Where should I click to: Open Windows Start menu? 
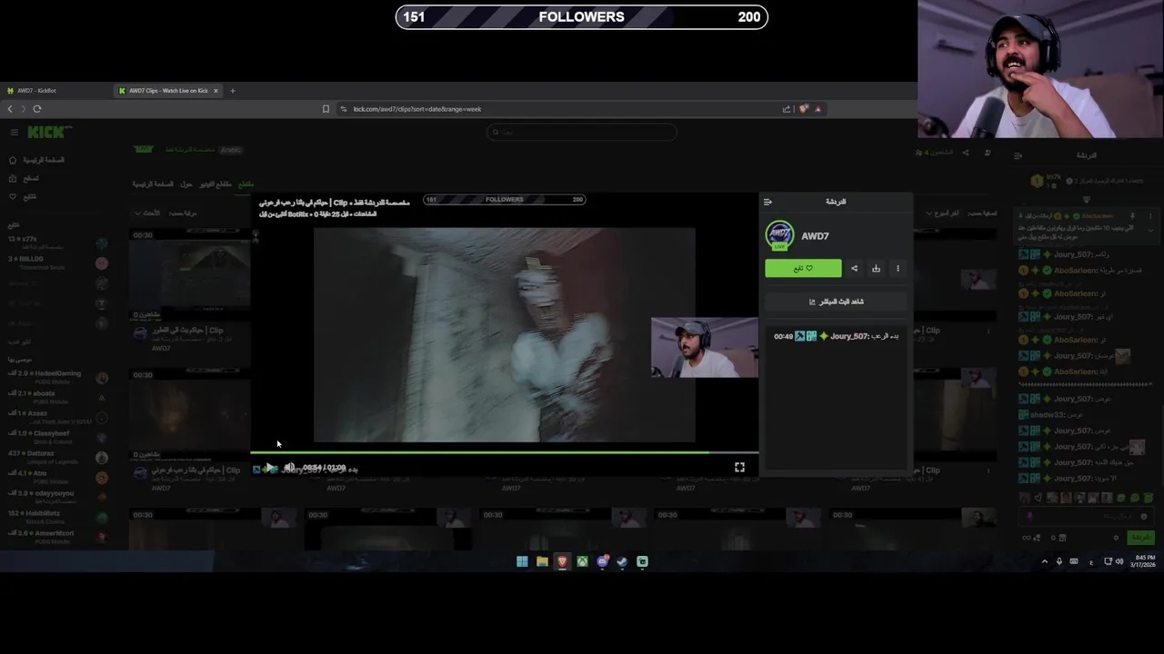click(522, 561)
